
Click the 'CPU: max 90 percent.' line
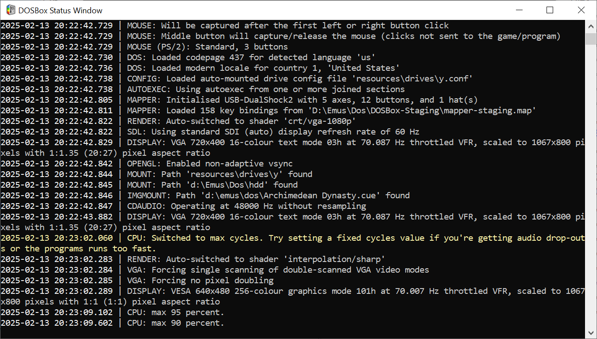point(112,323)
